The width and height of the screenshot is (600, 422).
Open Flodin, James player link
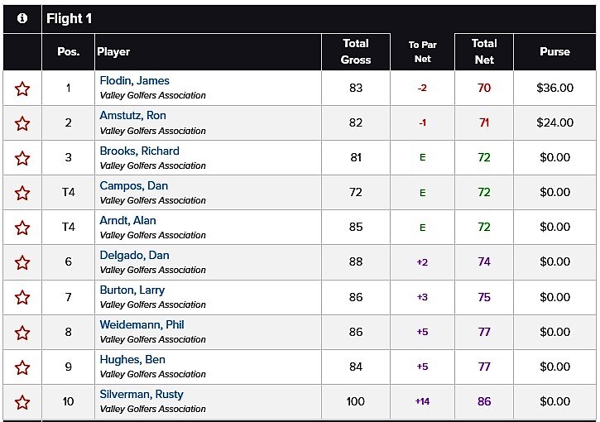tap(134, 81)
